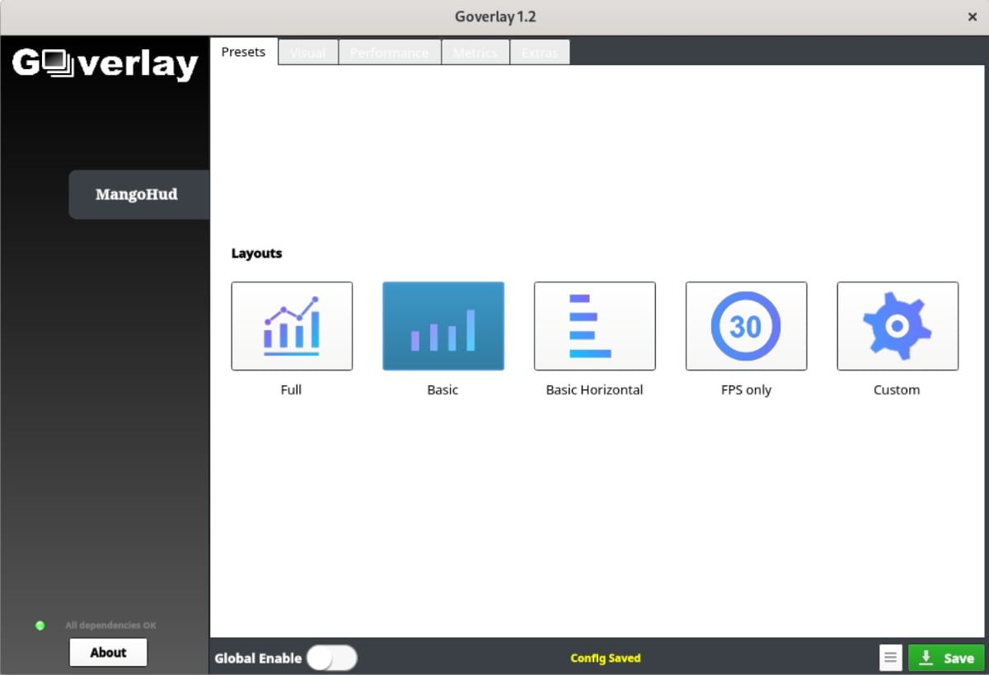Image resolution: width=989 pixels, height=675 pixels.
Task: Switch to the Metrics tab
Action: click(476, 53)
